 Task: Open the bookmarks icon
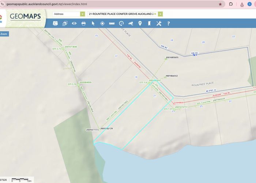[149, 23]
